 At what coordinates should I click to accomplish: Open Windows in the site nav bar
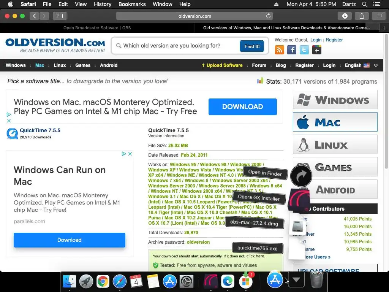(x=16, y=65)
